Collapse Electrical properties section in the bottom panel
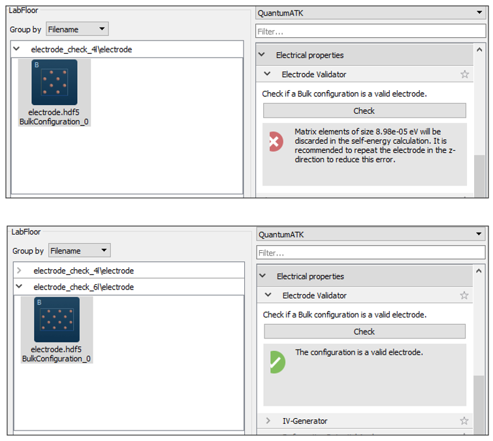This screenshot has height=441, width=493. pos(262,276)
